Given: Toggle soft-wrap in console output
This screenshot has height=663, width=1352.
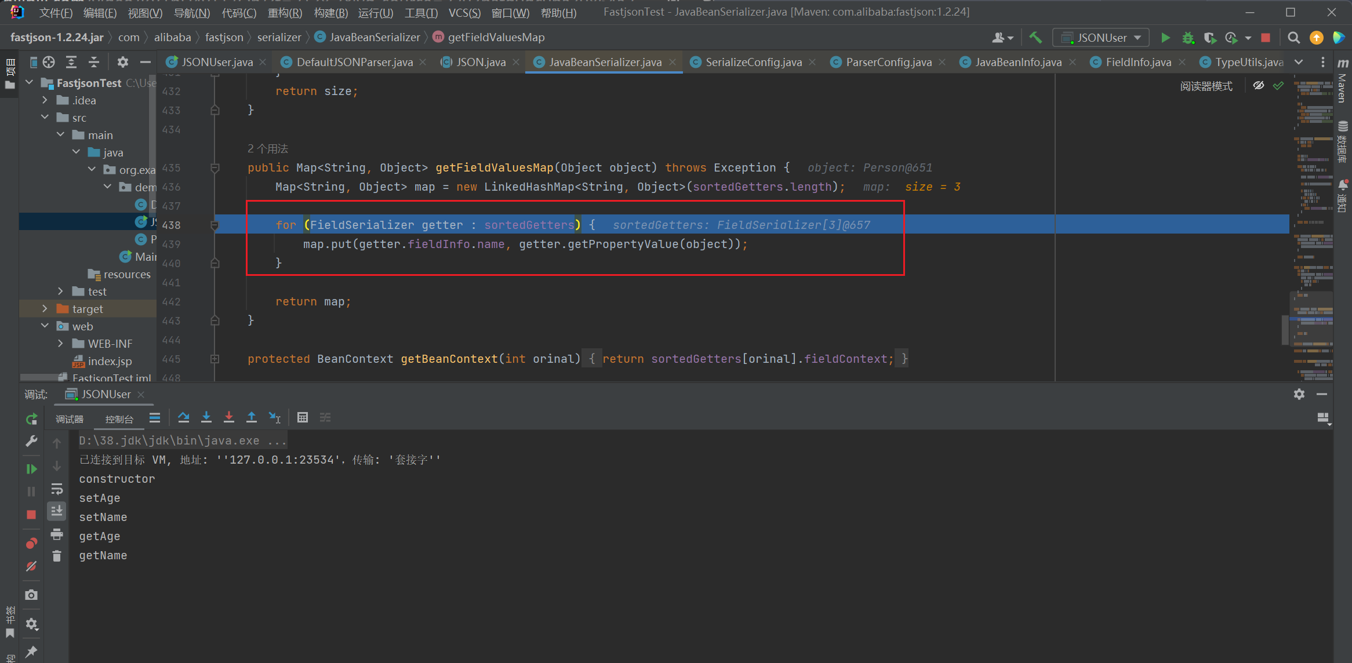Looking at the screenshot, I should (57, 489).
